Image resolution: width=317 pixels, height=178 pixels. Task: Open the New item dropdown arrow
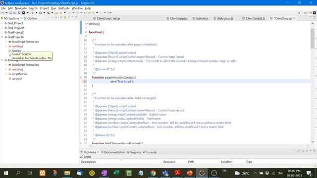coord(6,13)
